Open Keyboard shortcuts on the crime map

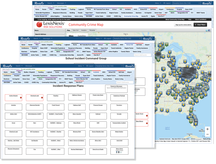(165, 139)
